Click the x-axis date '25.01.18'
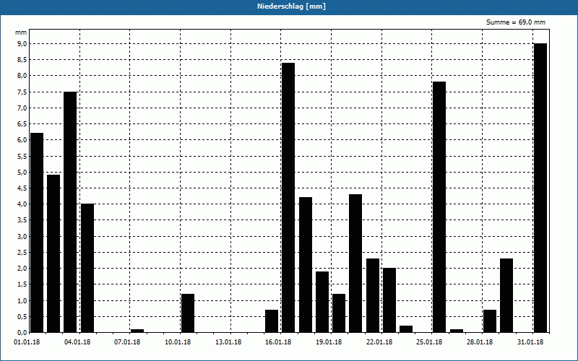578x361 pixels. coord(429,342)
